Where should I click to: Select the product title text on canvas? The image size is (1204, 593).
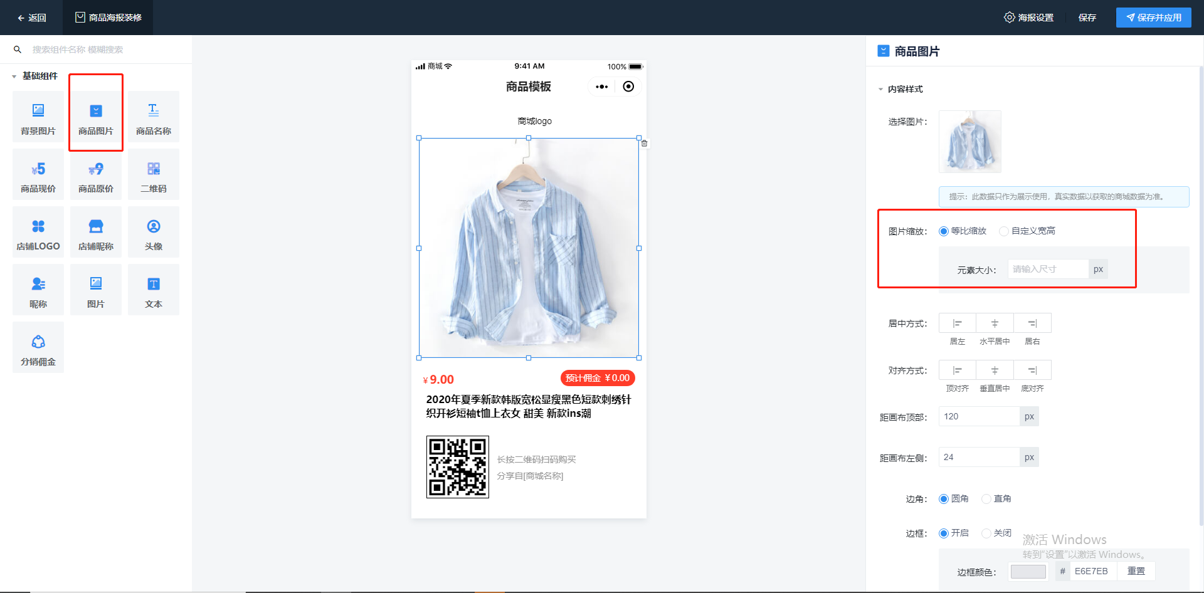point(529,406)
